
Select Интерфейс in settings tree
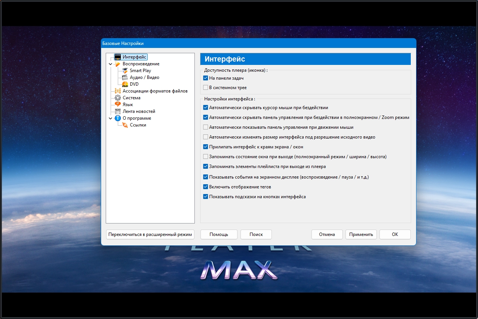(x=134, y=57)
